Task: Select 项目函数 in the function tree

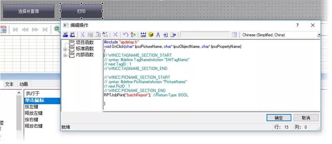Action: (x=85, y=42)
